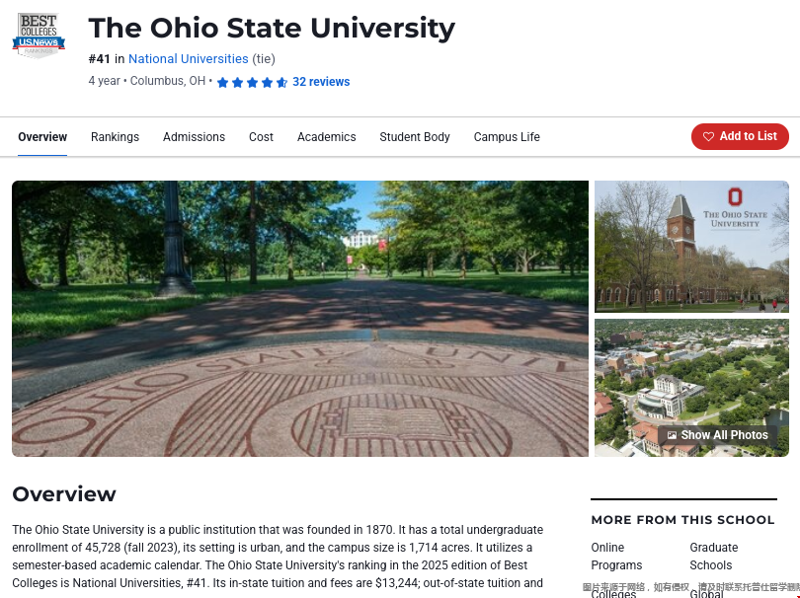Click the star rating icons

pos(252,83)
